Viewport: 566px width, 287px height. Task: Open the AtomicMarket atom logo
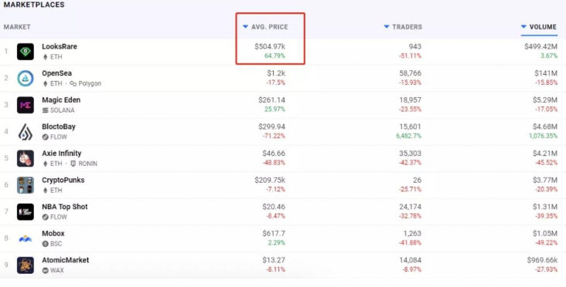[26, 265]
